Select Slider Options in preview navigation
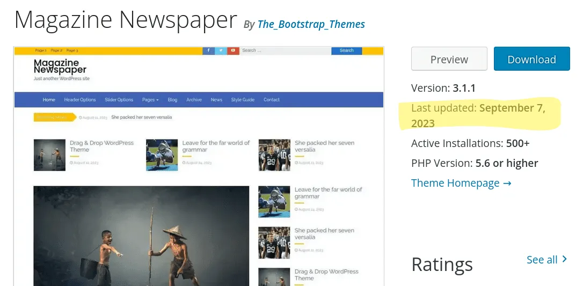This screenshot has height=286, width=583. coord(119,100)
